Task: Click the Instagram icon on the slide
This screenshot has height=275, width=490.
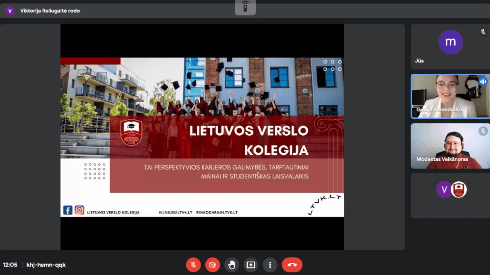Action: (79, 210)
